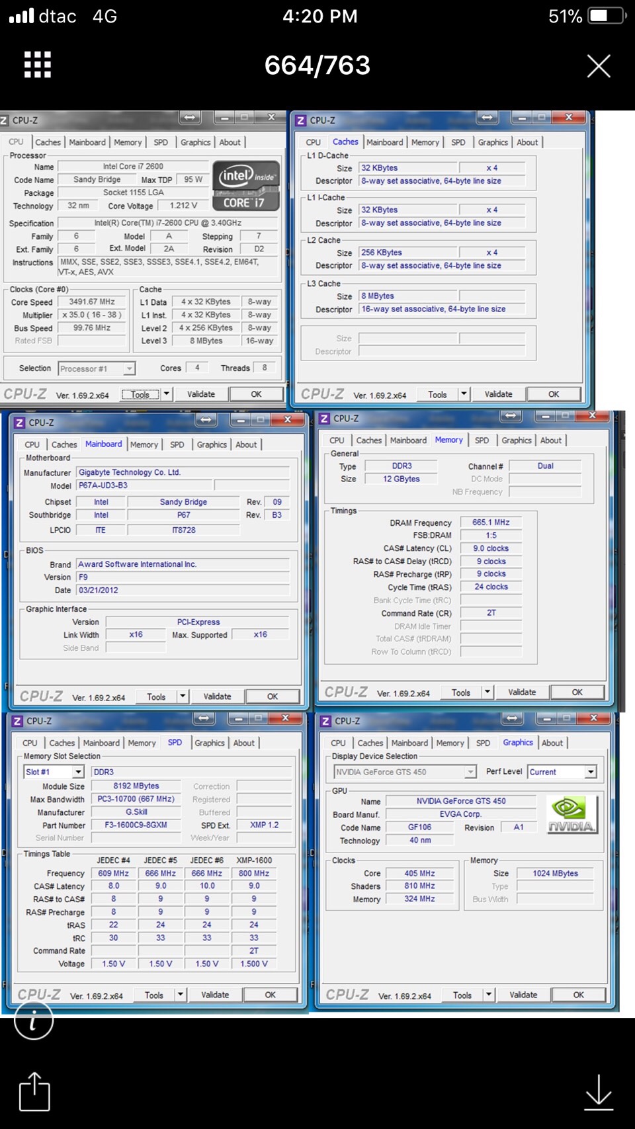635x1129 pixels.
Task: Click double-arrow icon in Caches window title bar
Action: [x=487, y=118]
